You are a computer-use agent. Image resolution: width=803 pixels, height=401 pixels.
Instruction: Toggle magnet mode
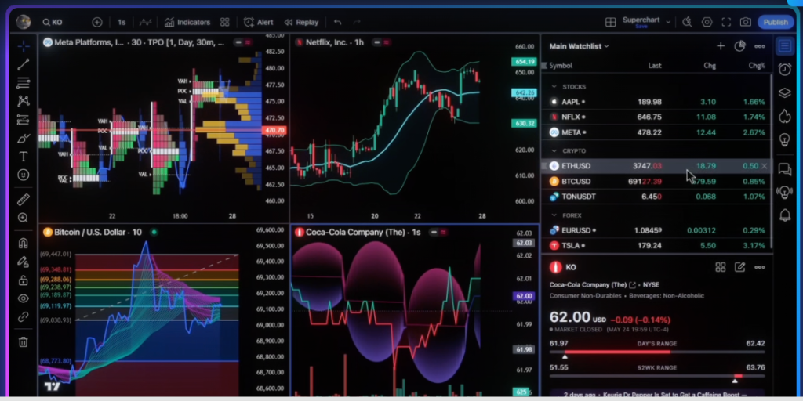click(23, 243)
